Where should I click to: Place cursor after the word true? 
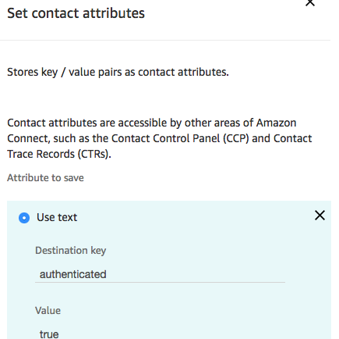[x=59, y=334]
